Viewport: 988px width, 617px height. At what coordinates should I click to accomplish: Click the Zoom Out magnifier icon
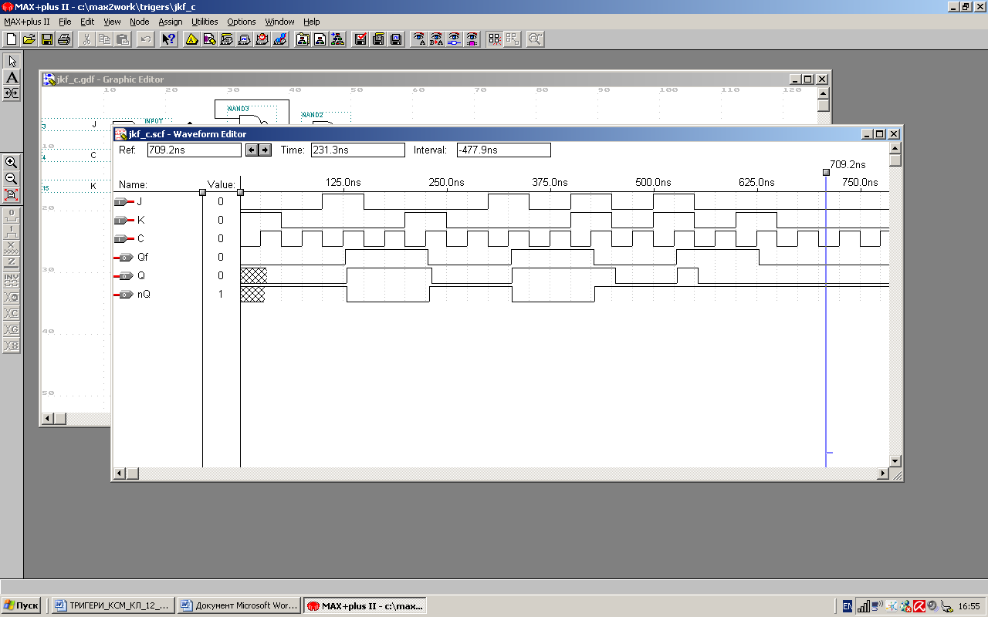[x=12, y=178]
